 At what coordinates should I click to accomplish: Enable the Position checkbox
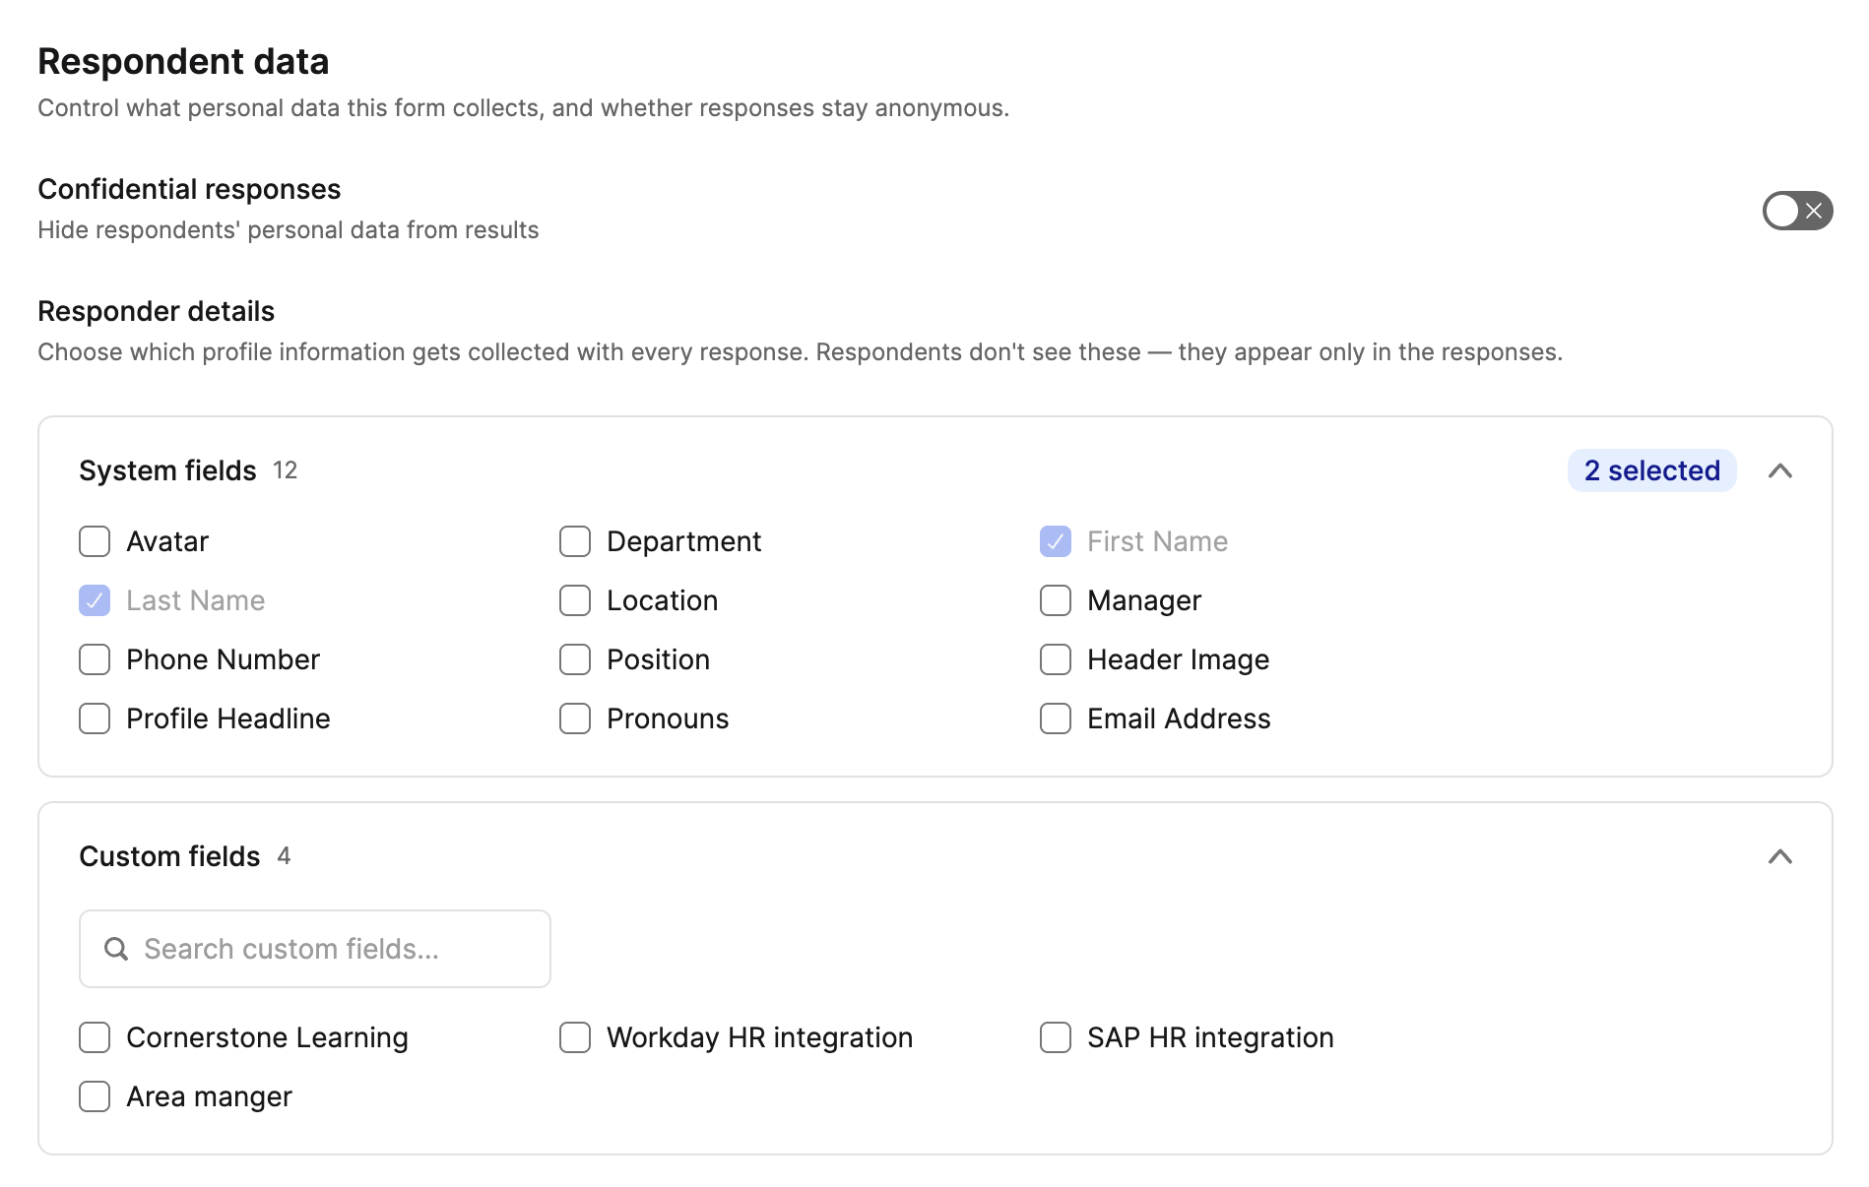(x=575, y=659)
